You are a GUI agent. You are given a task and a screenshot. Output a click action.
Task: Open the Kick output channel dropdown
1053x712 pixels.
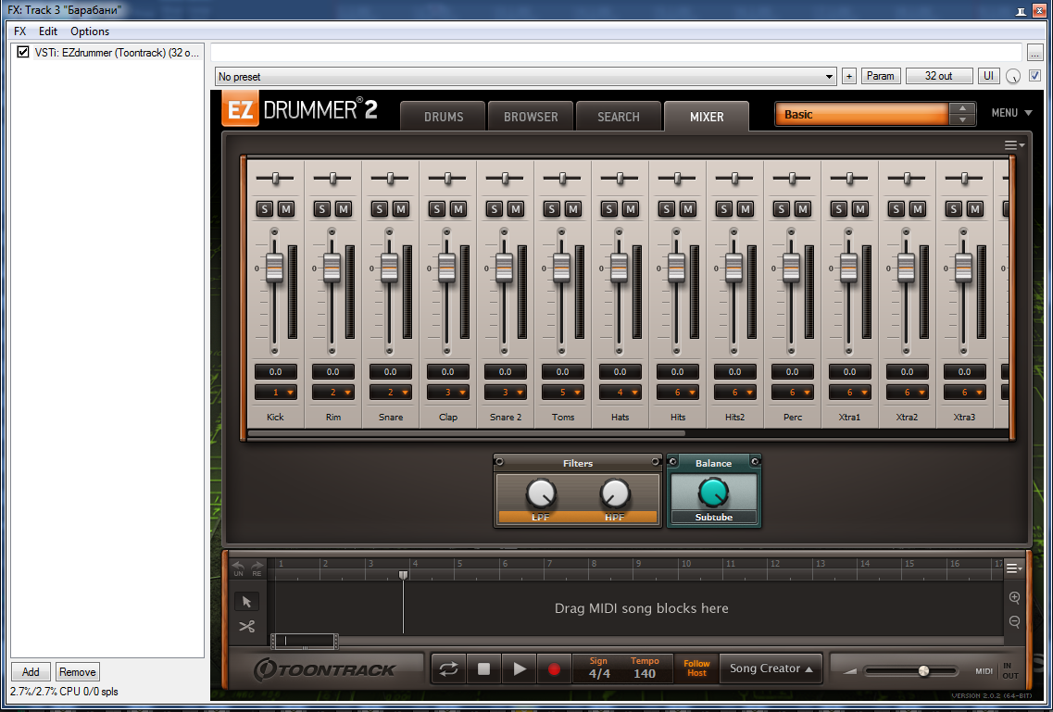click(275, 393)
